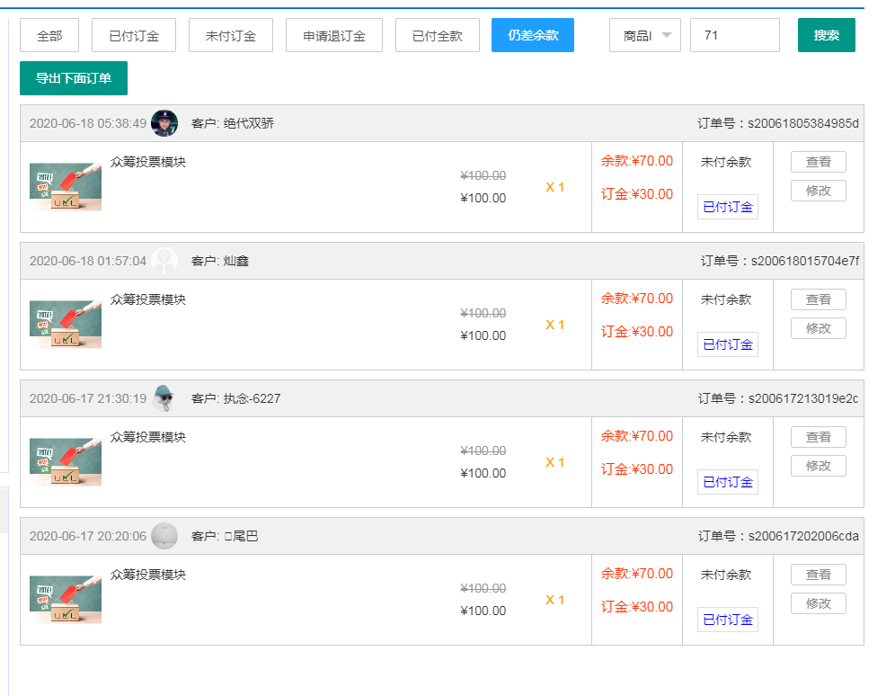895x696 pixels.
Task: Click avatar of customer 尾巴
Action: (164, 536)
